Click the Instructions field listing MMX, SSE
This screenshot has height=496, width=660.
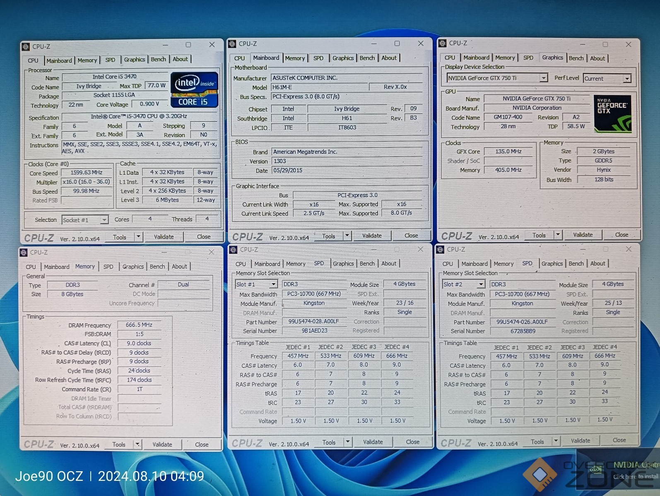point(140,148)
